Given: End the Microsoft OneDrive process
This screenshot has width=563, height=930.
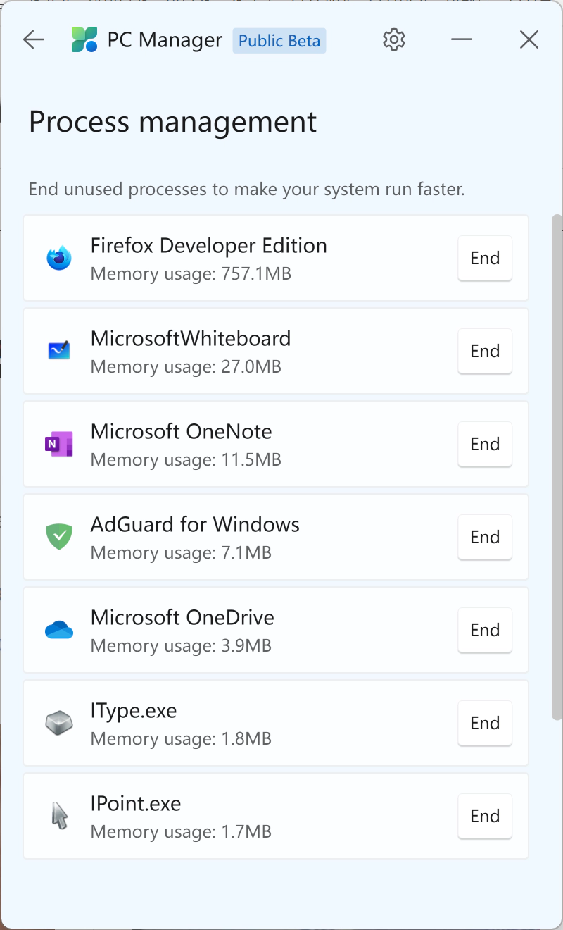Looking at the screenshot, I should [x=485, y=631].
